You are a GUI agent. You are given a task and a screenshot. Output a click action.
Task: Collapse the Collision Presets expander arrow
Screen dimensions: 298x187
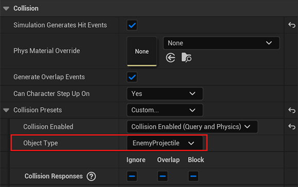6,110
